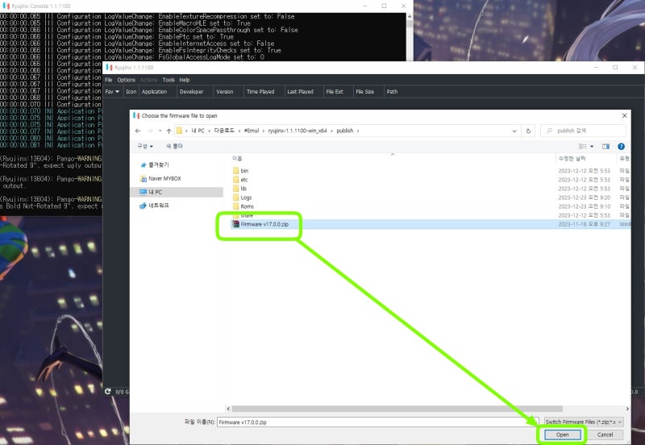This screenshot has width=645, height=445.
Task: Click the Cancel button
Action: 605,435
